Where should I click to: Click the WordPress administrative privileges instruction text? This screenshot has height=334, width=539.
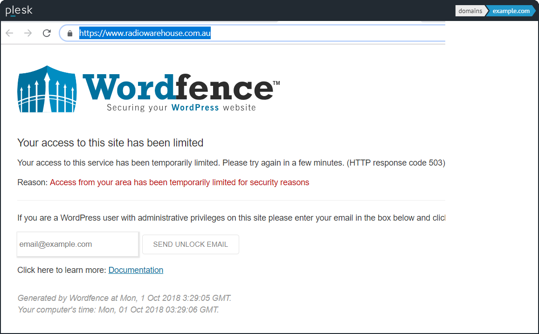[x=231, y=218]
